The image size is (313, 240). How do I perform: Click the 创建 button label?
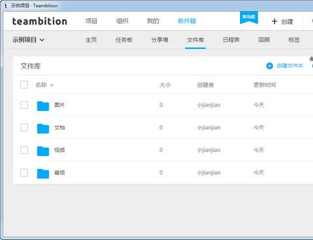click(287, 22)
